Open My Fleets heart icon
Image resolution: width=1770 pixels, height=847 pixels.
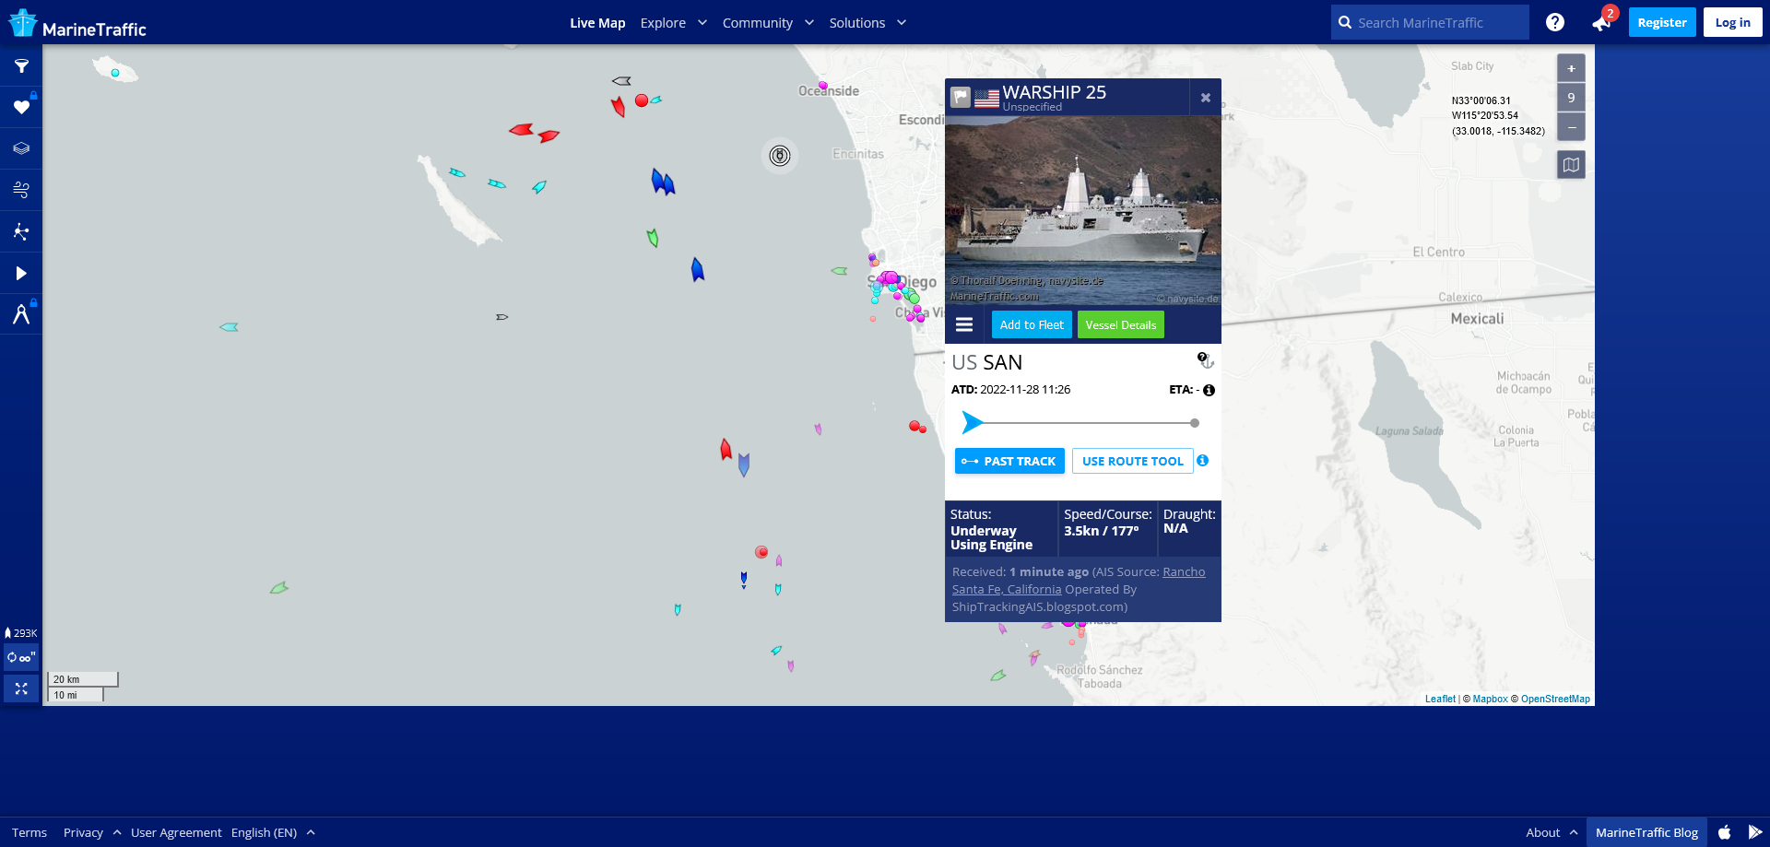tap(21, 108)
